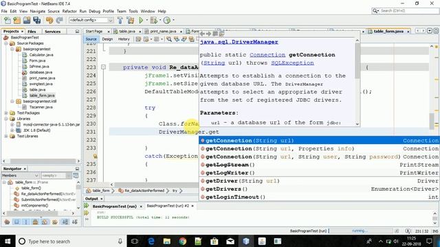The width and height of the screenshot is (440, 247).
Task: Click the SQLException link in Javadoc
Action: pos(292,63)
